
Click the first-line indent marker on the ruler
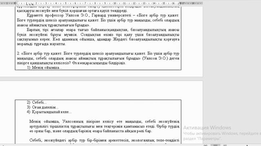(x=17, y=2)
